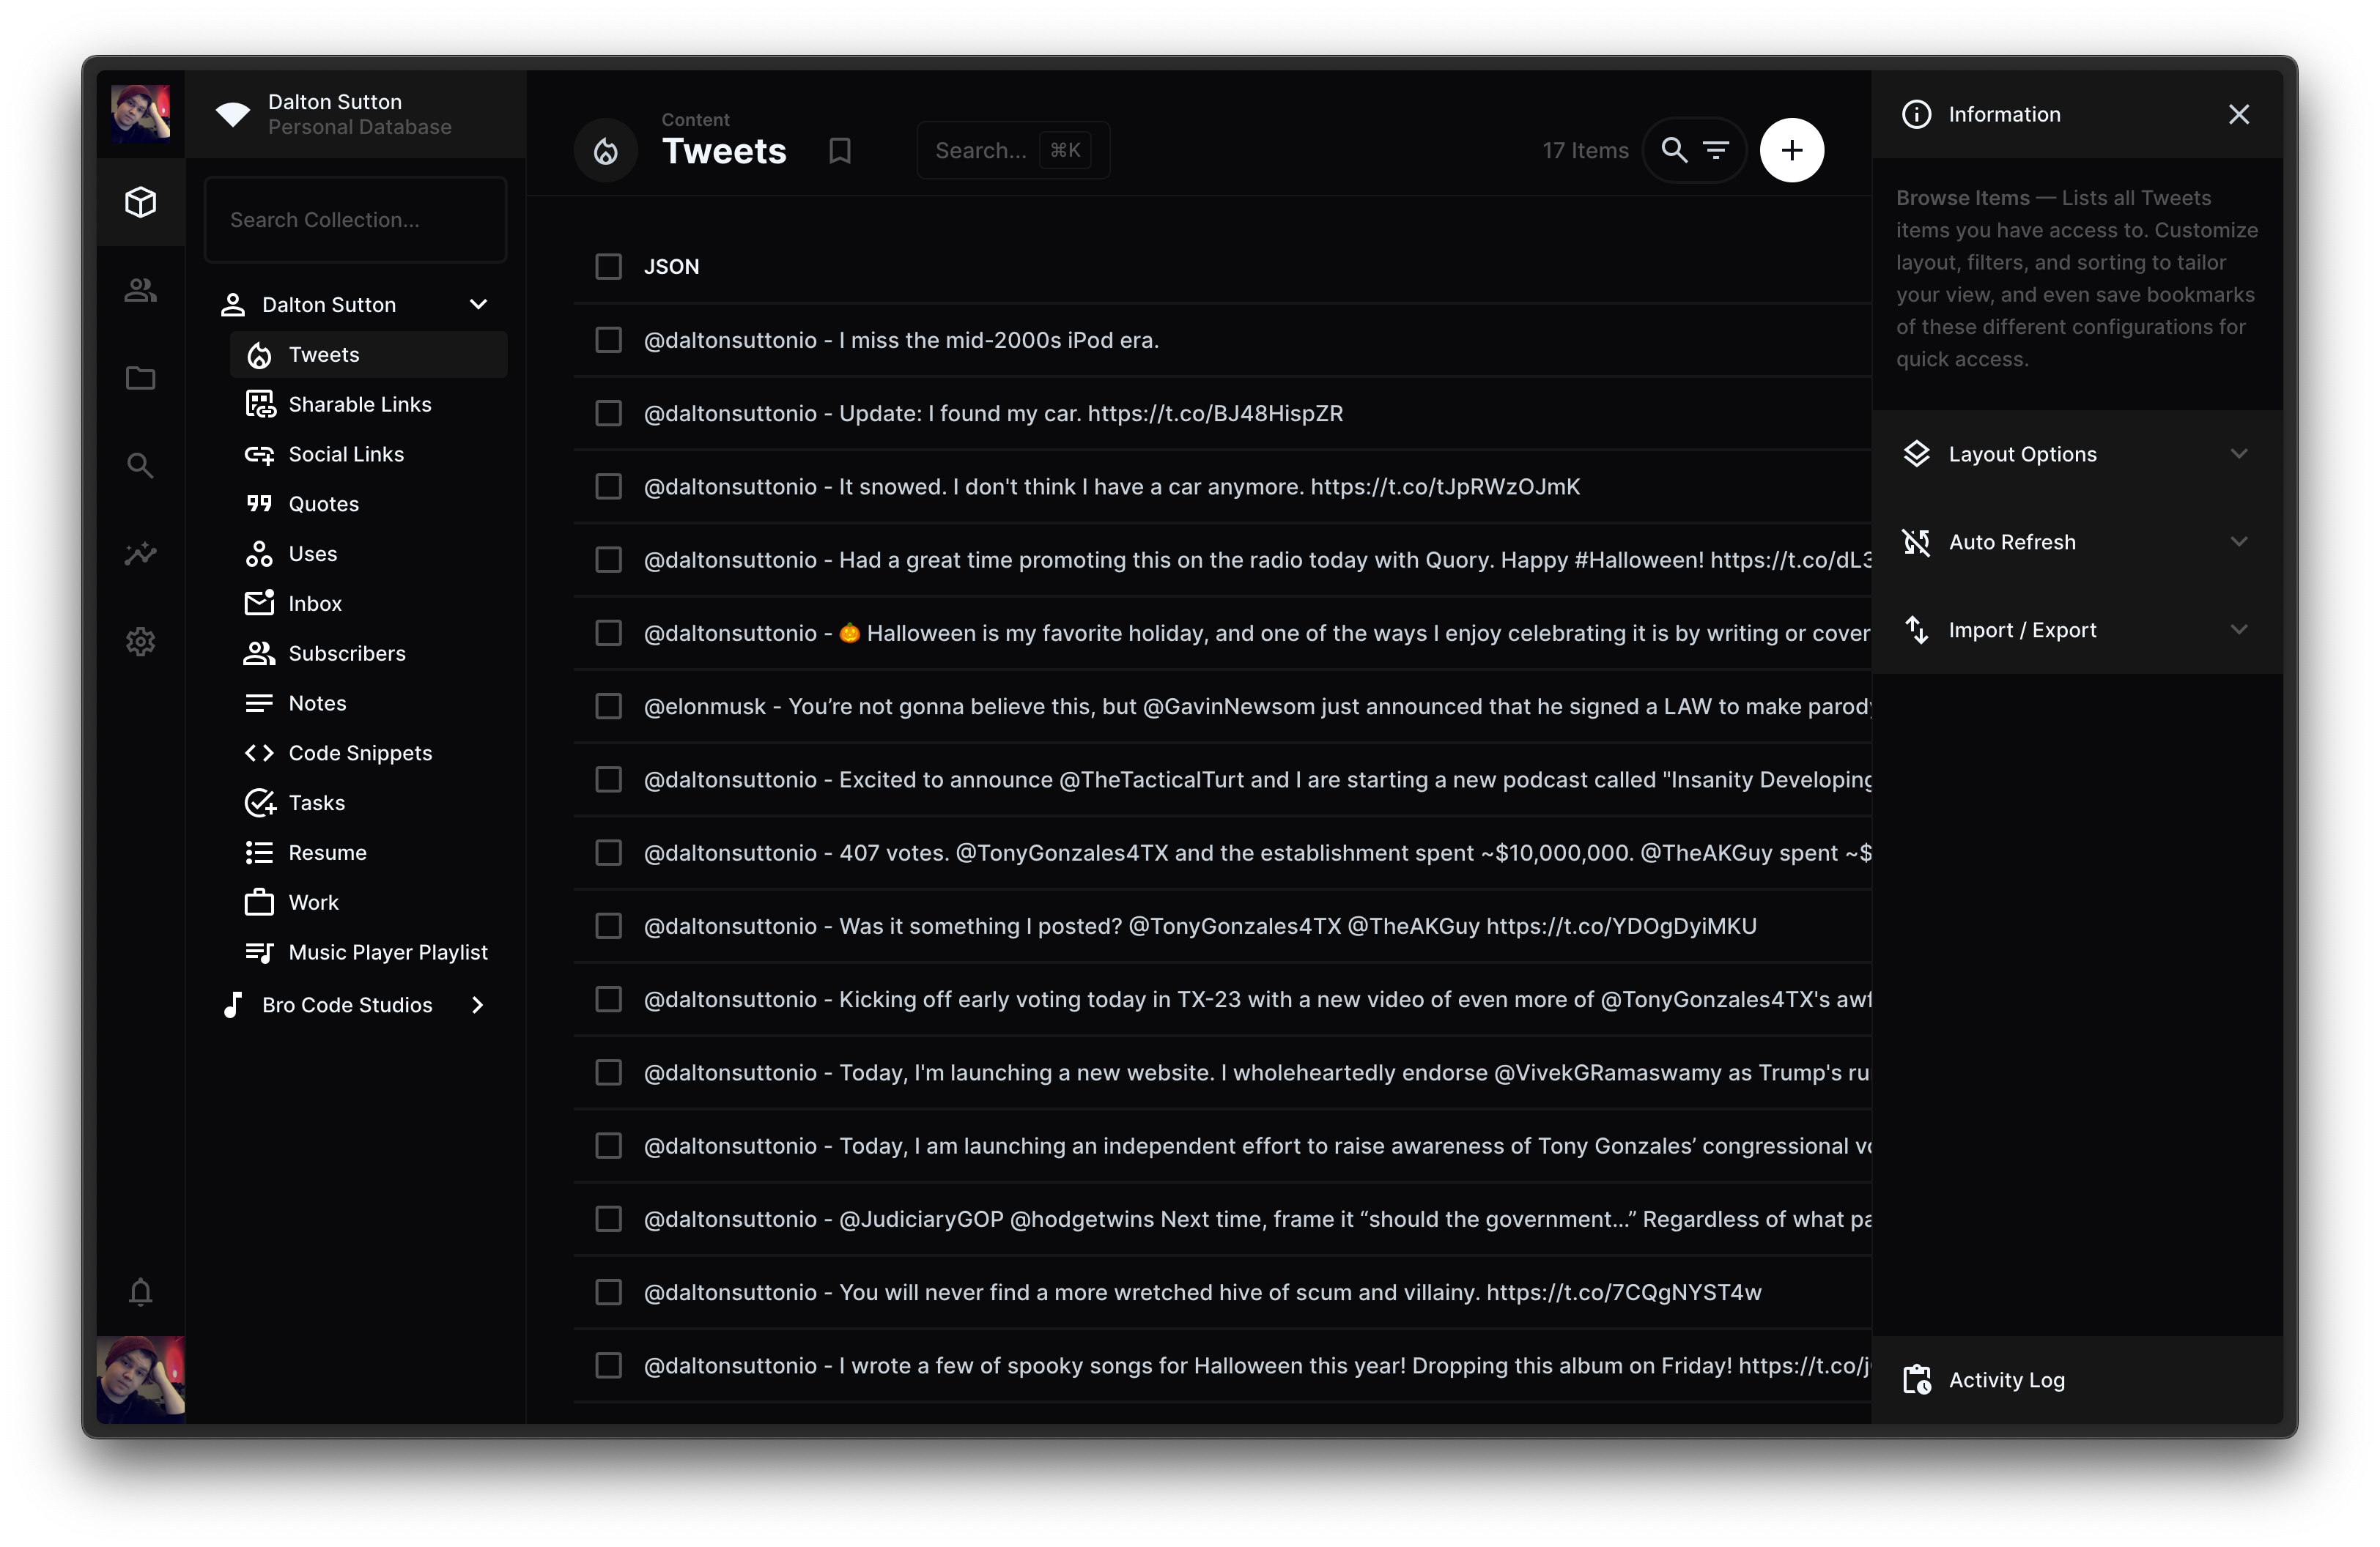
Task: Click the Search Collection input field
Action: click(x=355, y=220)
